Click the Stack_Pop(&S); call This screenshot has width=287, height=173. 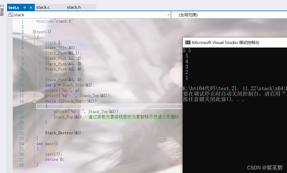(x=69, y=117)
